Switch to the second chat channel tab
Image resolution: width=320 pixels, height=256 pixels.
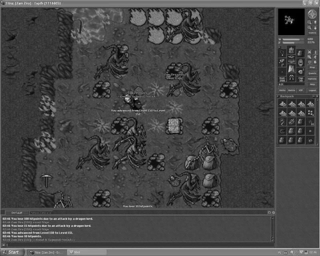(x=41, y=213)
